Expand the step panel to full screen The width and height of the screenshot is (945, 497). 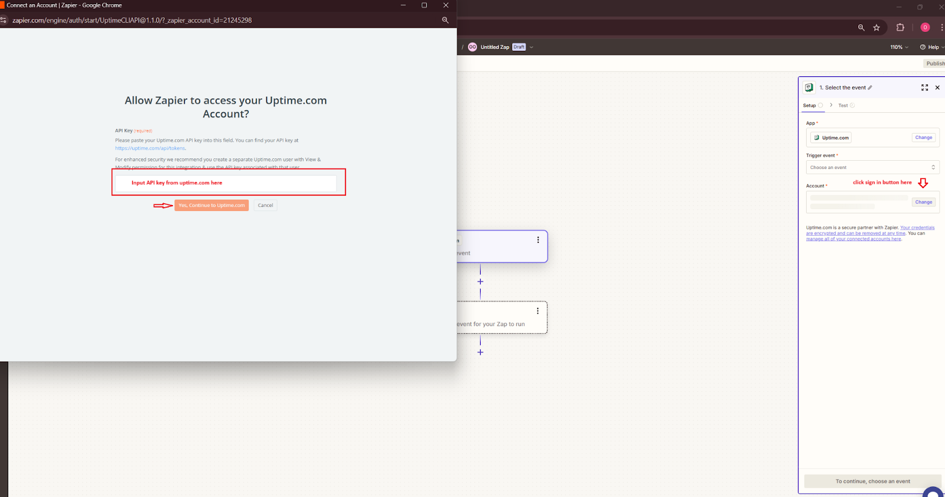924,87
